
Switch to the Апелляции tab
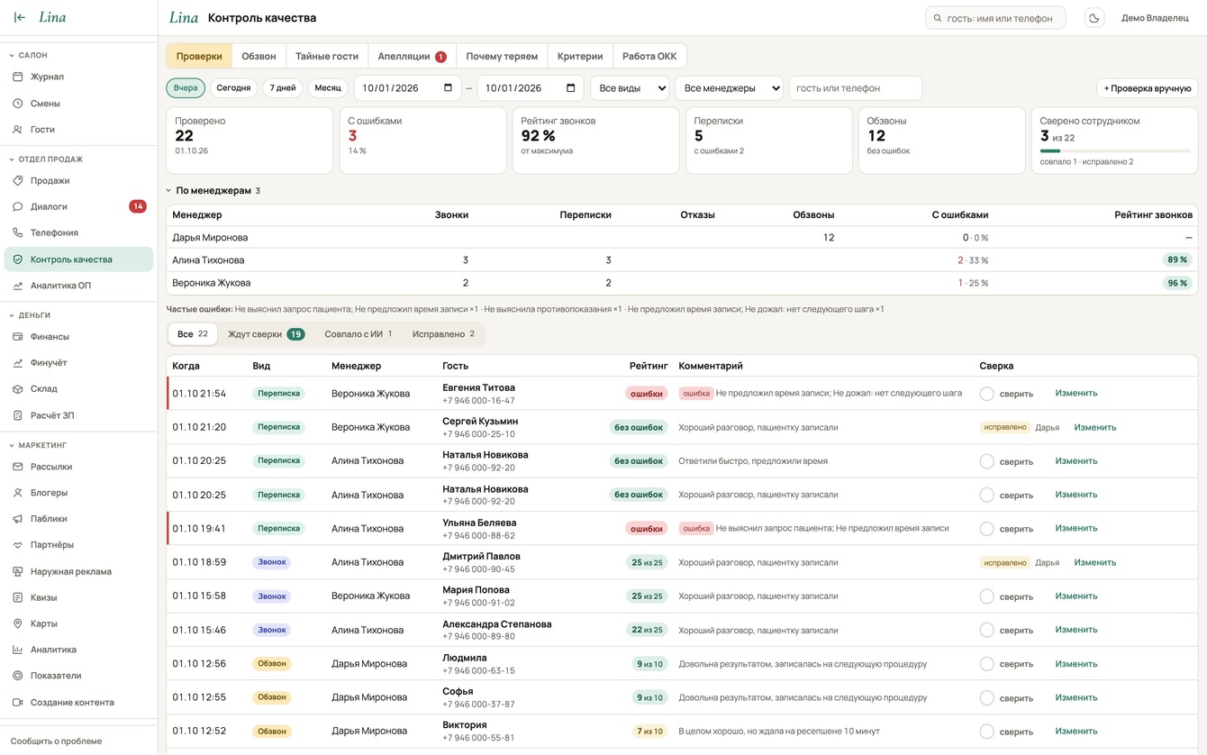pos(413,56)
